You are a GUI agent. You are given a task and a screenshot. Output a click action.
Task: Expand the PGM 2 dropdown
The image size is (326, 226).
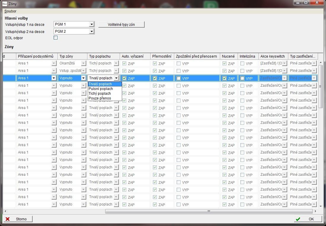click(92, 31)
